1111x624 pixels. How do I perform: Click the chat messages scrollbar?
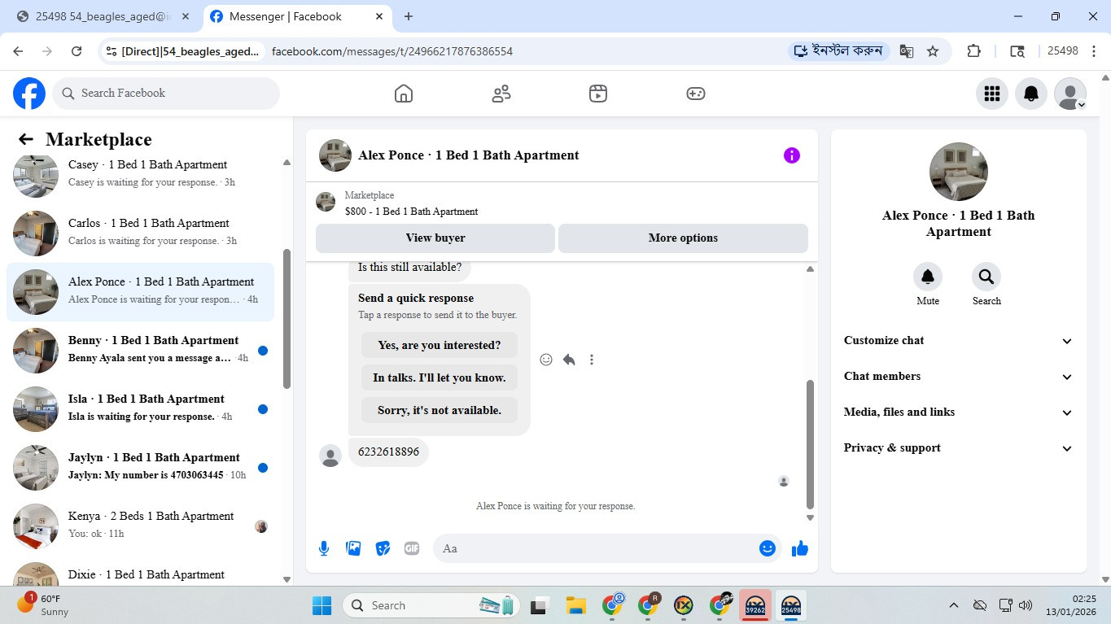coord(810,444)
